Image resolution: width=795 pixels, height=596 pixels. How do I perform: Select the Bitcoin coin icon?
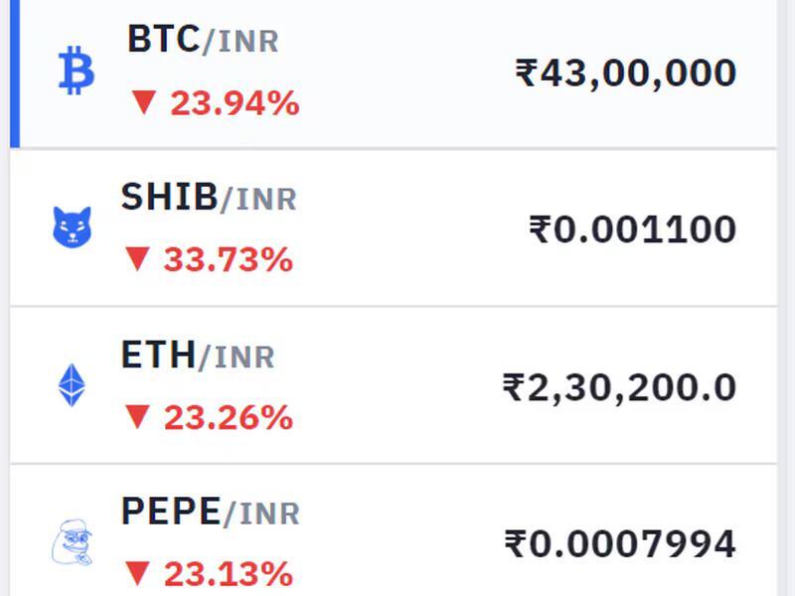coord(78,72)
